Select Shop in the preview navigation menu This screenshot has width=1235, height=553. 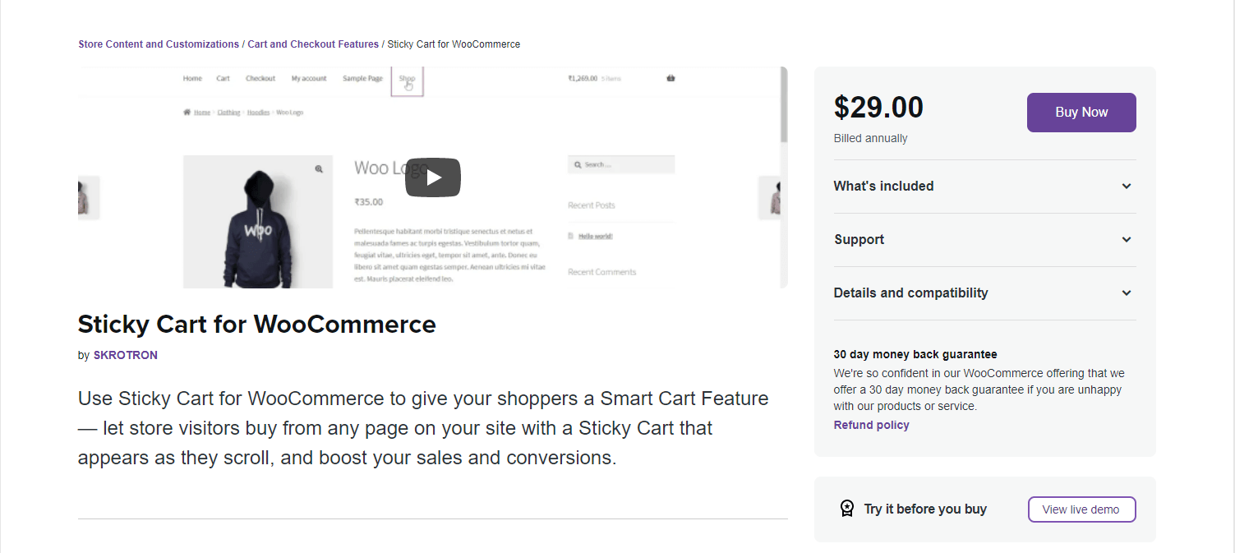[x=406, y=78]
